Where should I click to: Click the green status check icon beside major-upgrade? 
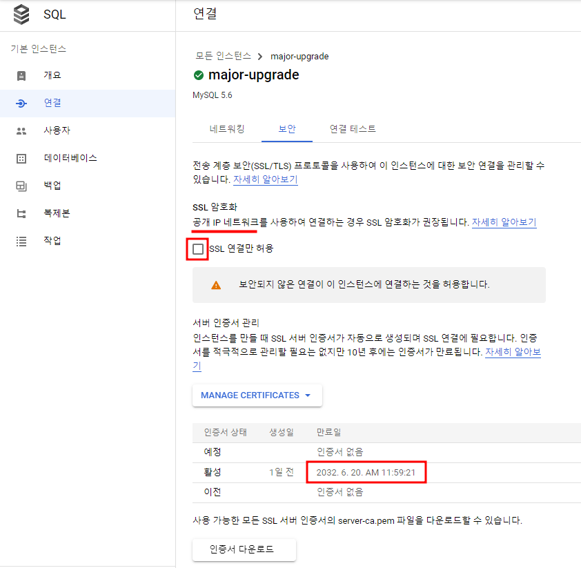pyautogui.click(x=199, y=75)
